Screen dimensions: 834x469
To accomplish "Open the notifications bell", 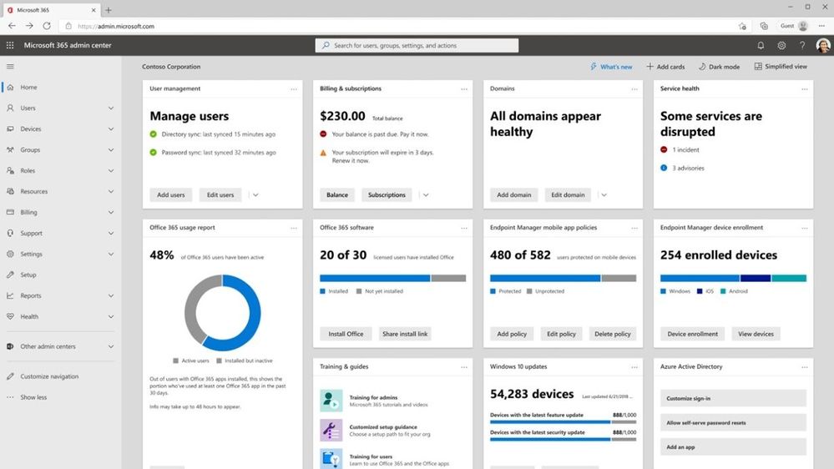I will (x=761, y=45).
